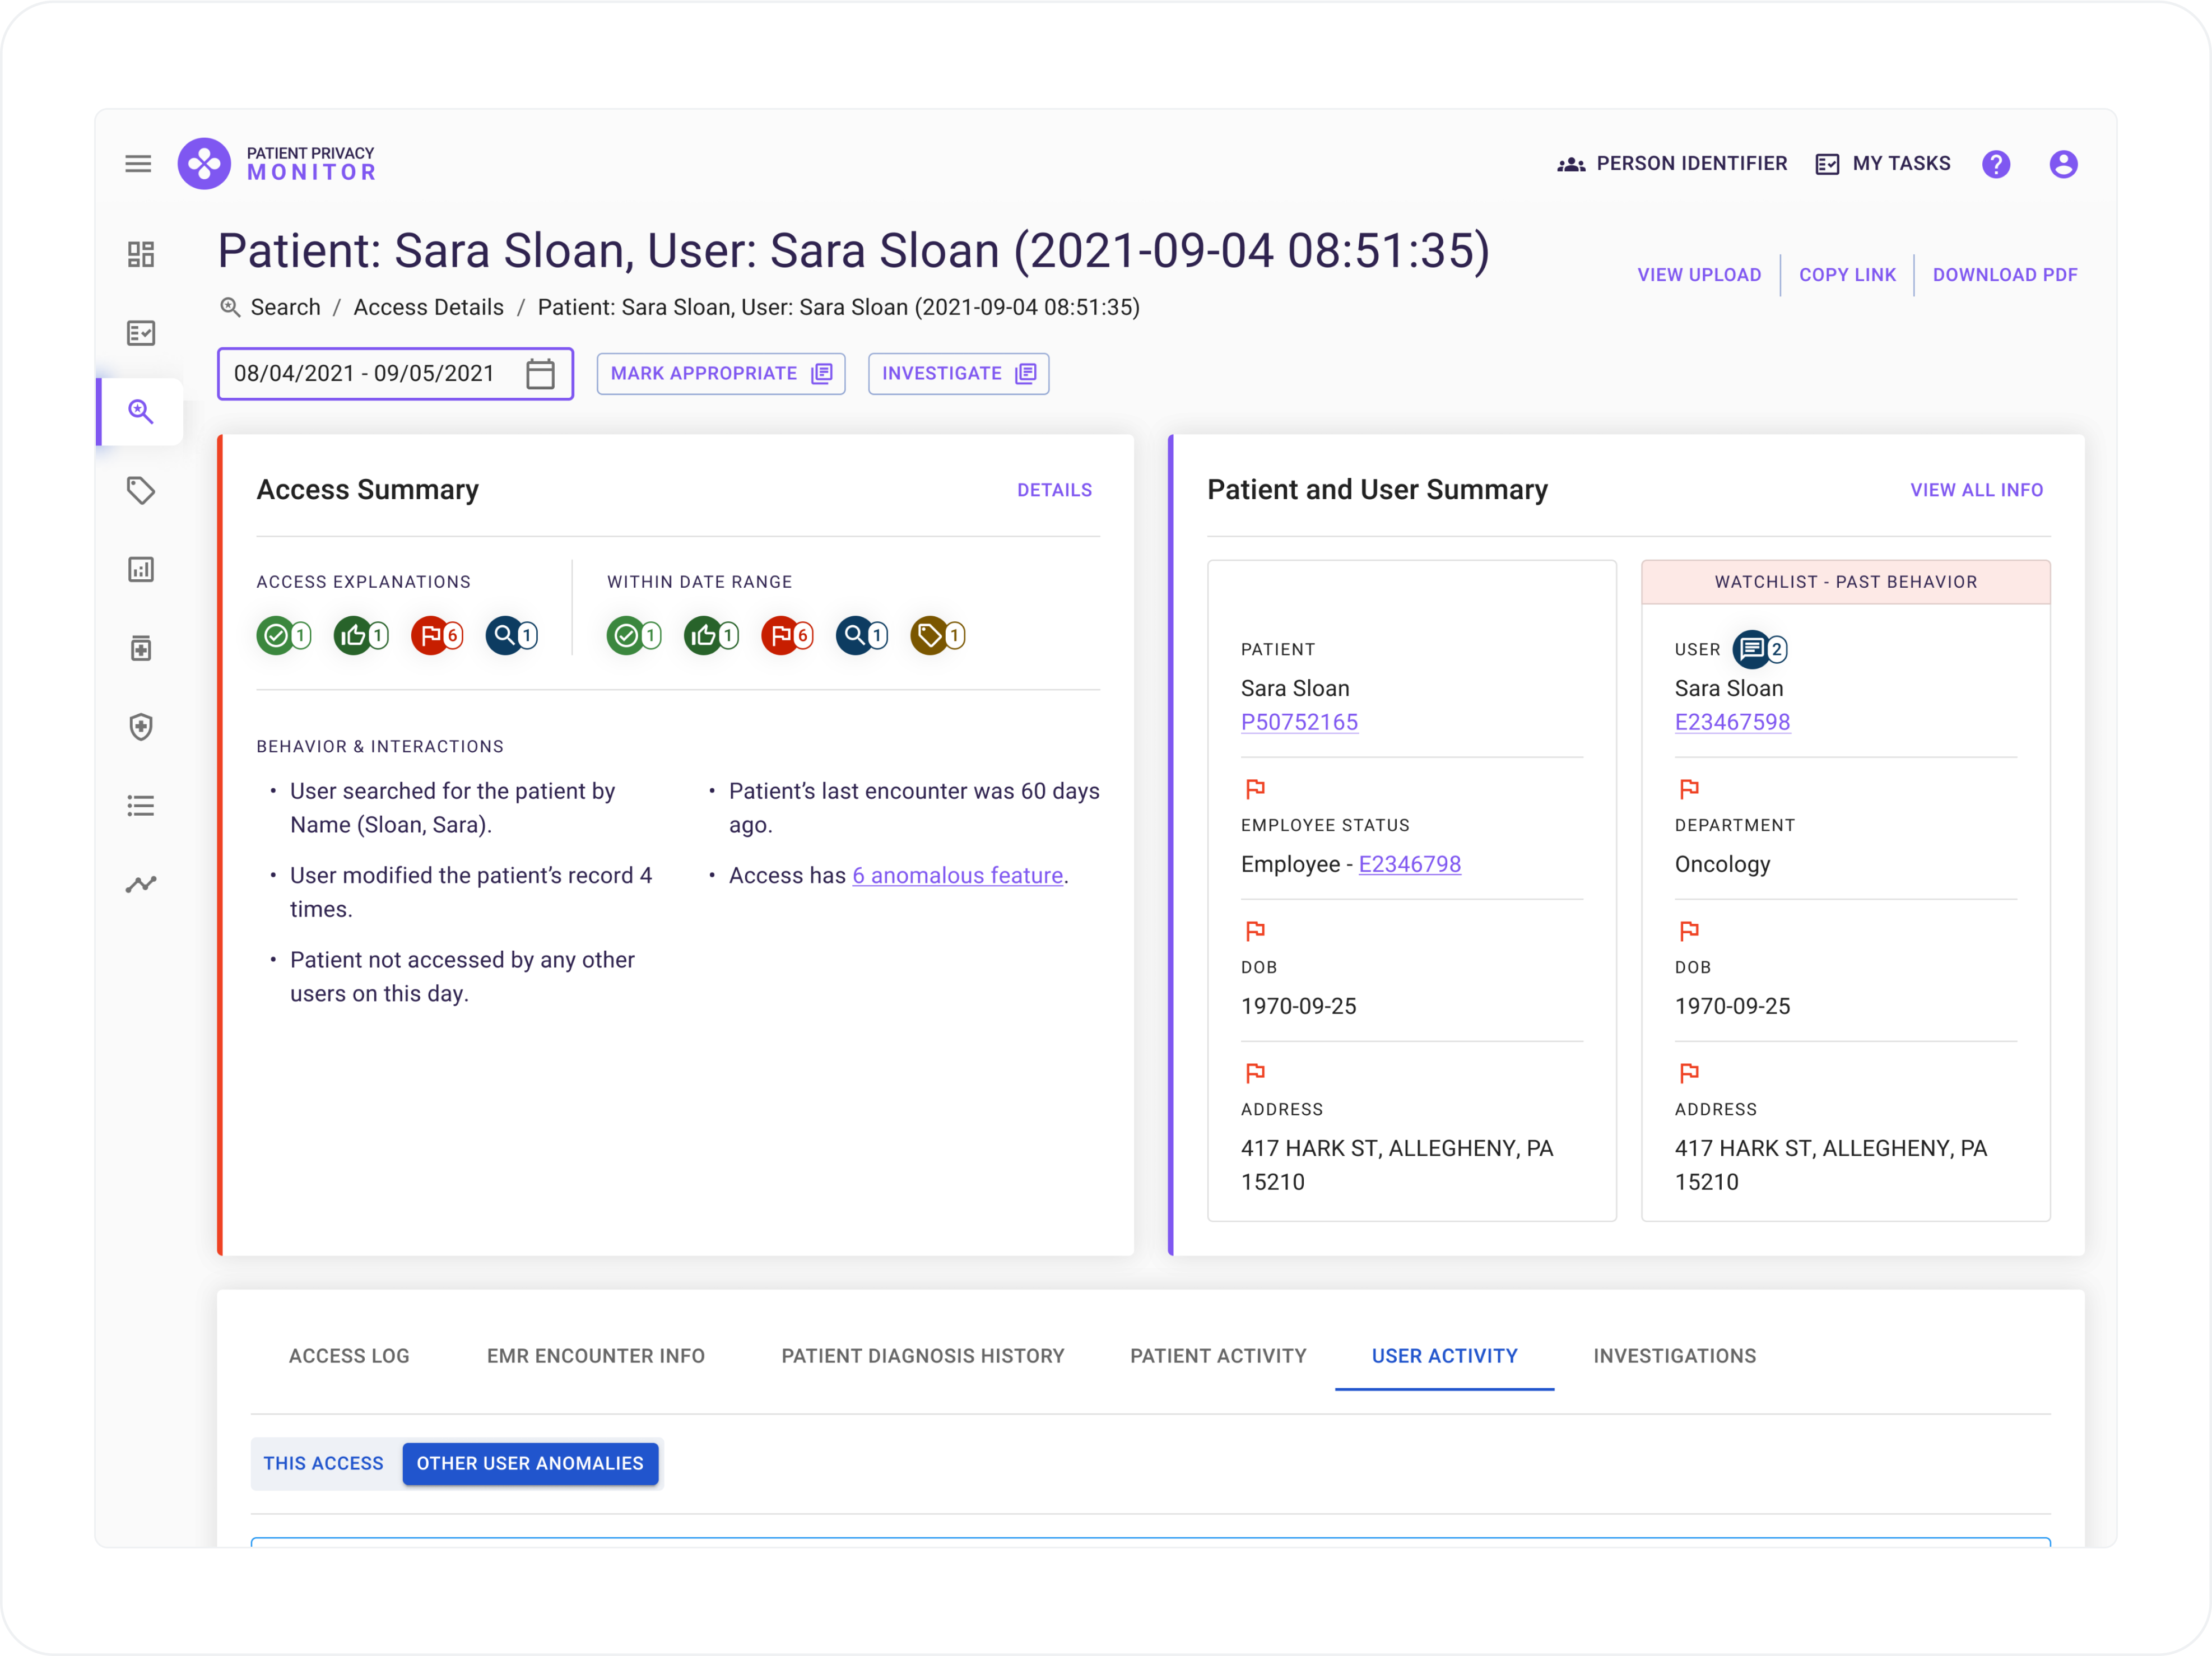
Task: Open Access Summary Details
Action: 1054,490
